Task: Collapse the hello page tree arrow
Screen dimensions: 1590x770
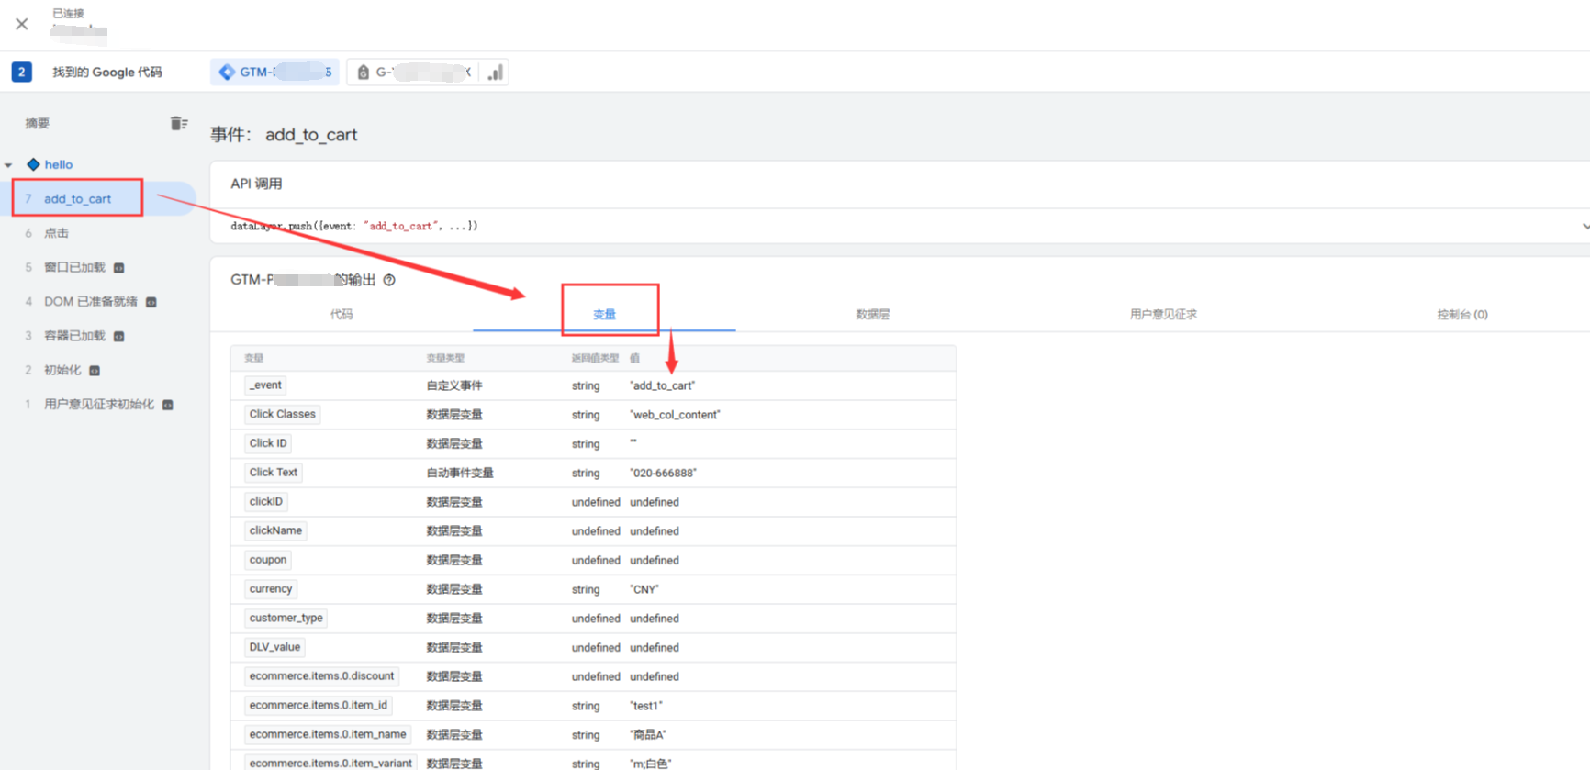Action: click(x=9, y=165)
